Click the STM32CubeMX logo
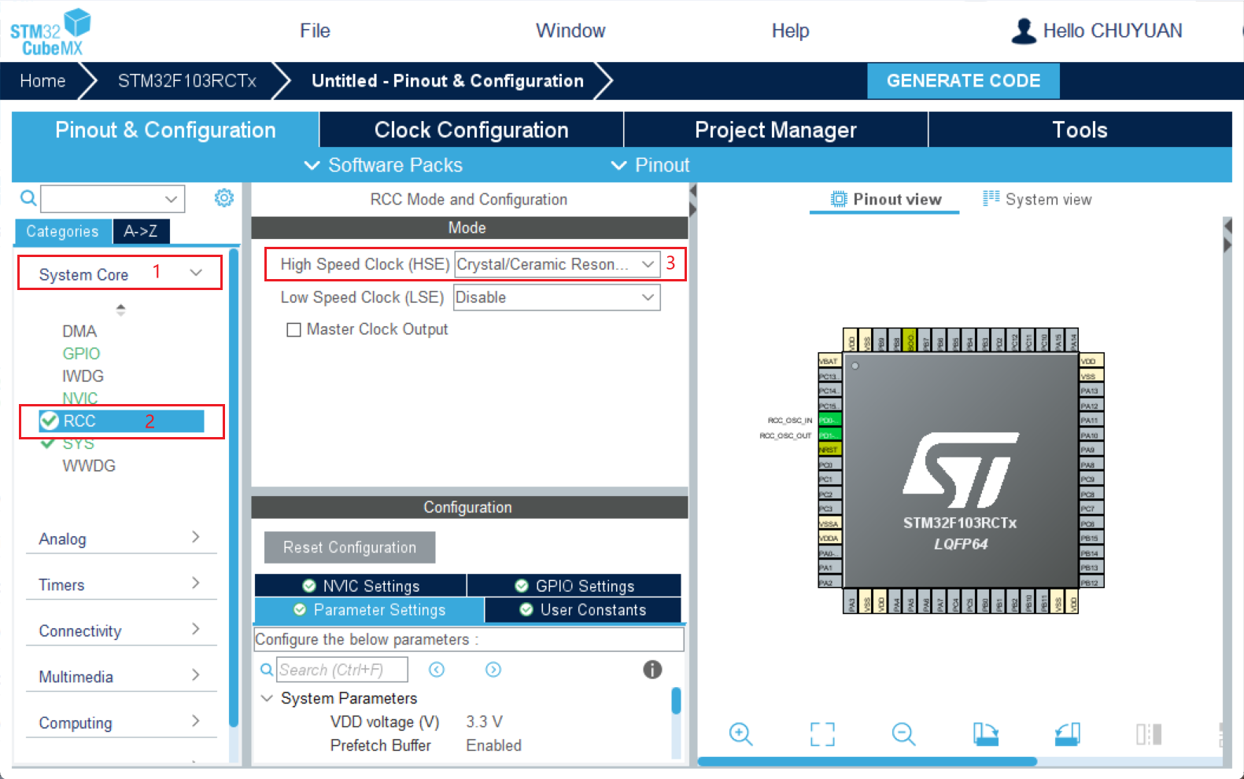Viewport: 1244px width, 779px height. coord(50,31)
